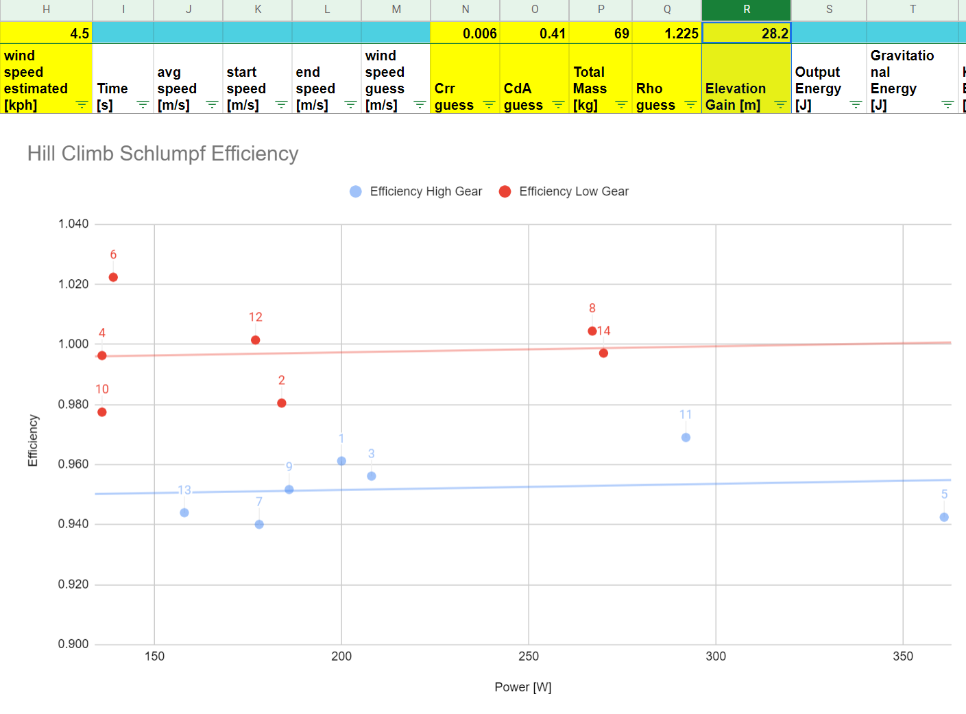Image resolution: width=966 pixels, height=714 pixels.
Task: Expand Total Mass filter dropdown
Action: tap(621, 105)
